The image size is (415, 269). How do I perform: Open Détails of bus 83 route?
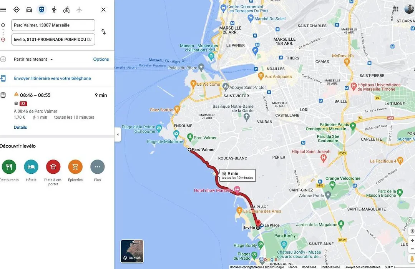[x=20, y=127]
